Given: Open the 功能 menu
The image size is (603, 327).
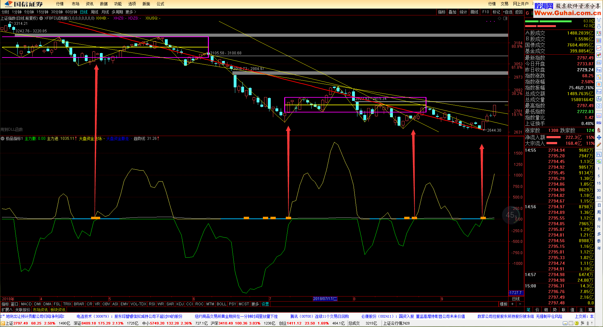Looking at the screenshot, I should tap(118, 4).
